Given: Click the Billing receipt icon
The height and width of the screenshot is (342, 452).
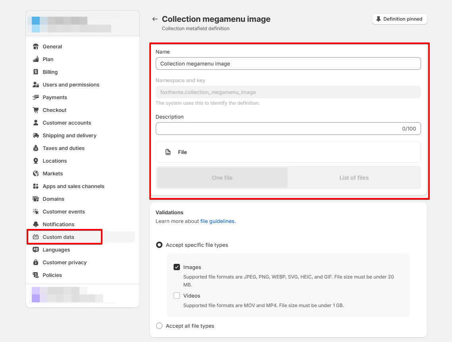Looking at the screenshot, I should click(36, 72).
